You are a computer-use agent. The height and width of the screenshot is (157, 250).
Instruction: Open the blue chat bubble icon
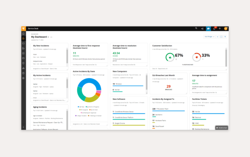[208, 28]
